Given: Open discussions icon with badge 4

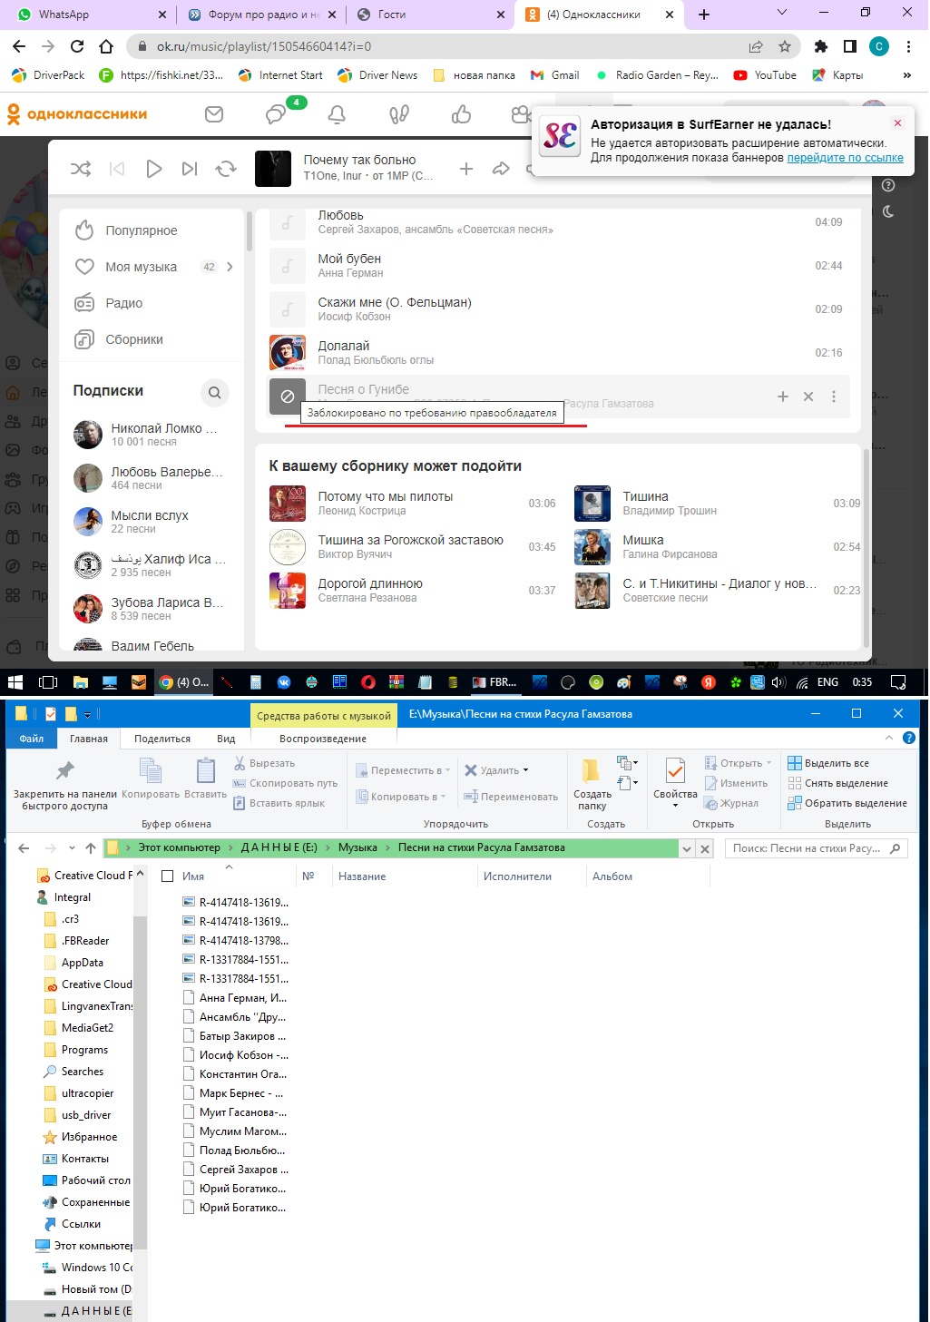Looking at the screenshot, I should click(276, 114).
